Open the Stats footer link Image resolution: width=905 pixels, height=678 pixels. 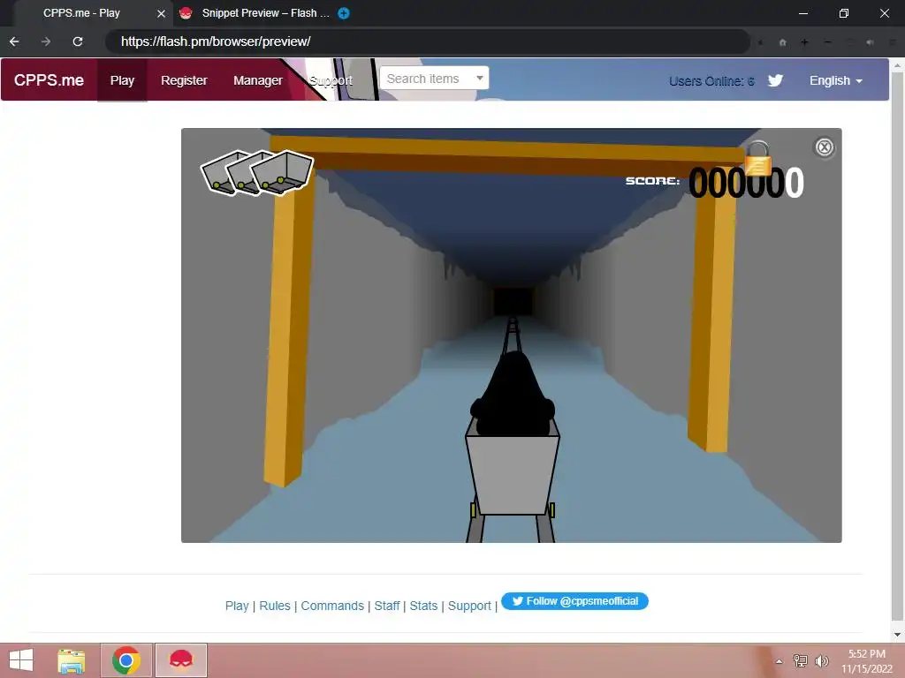423,606
